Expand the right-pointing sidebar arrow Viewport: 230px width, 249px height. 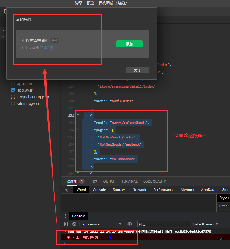[x=3, y=30]
